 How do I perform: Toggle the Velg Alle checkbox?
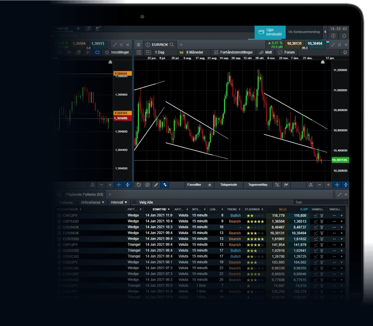pos(134,203)
